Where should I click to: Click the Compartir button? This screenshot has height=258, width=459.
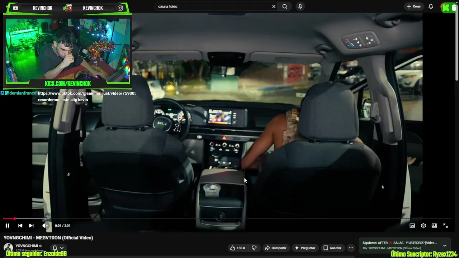pos(275,248)
